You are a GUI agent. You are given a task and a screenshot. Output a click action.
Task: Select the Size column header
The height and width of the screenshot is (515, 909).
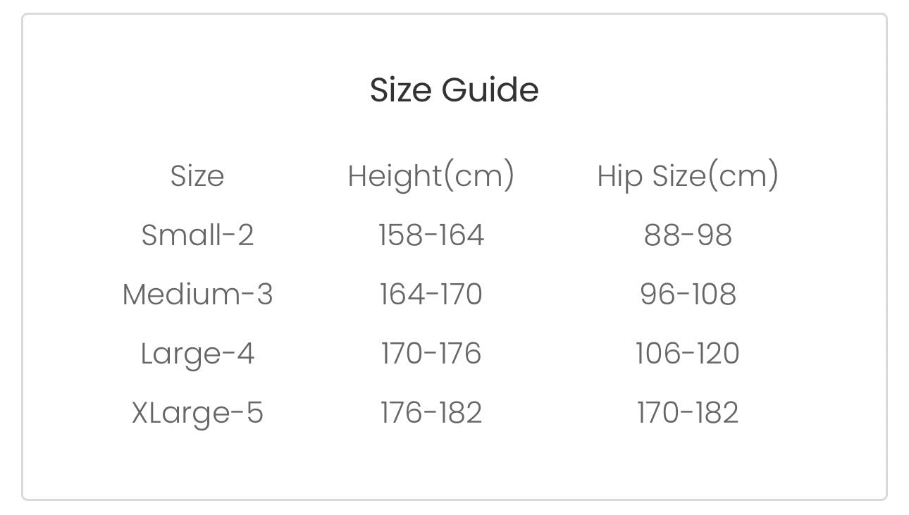(x=197, y=175)
